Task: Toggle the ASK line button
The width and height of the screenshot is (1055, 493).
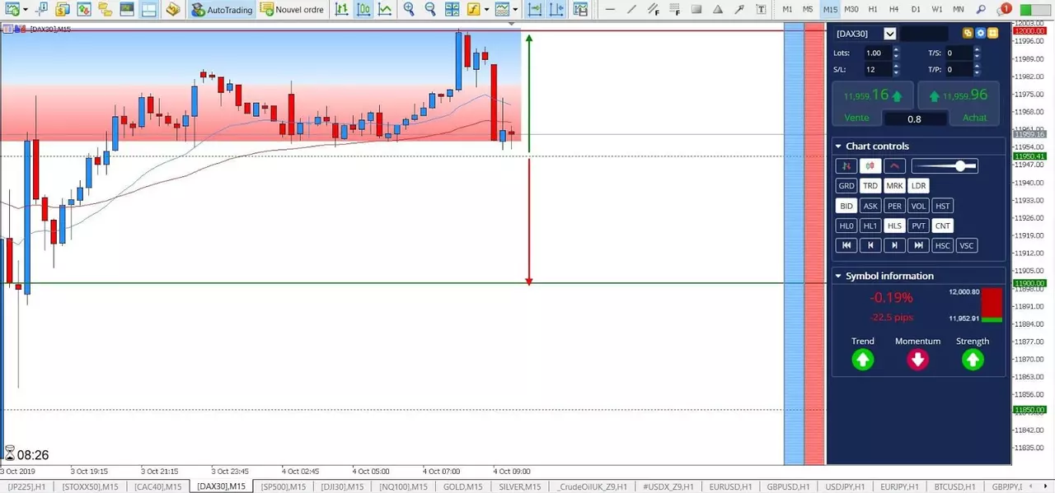Action: 870,206
